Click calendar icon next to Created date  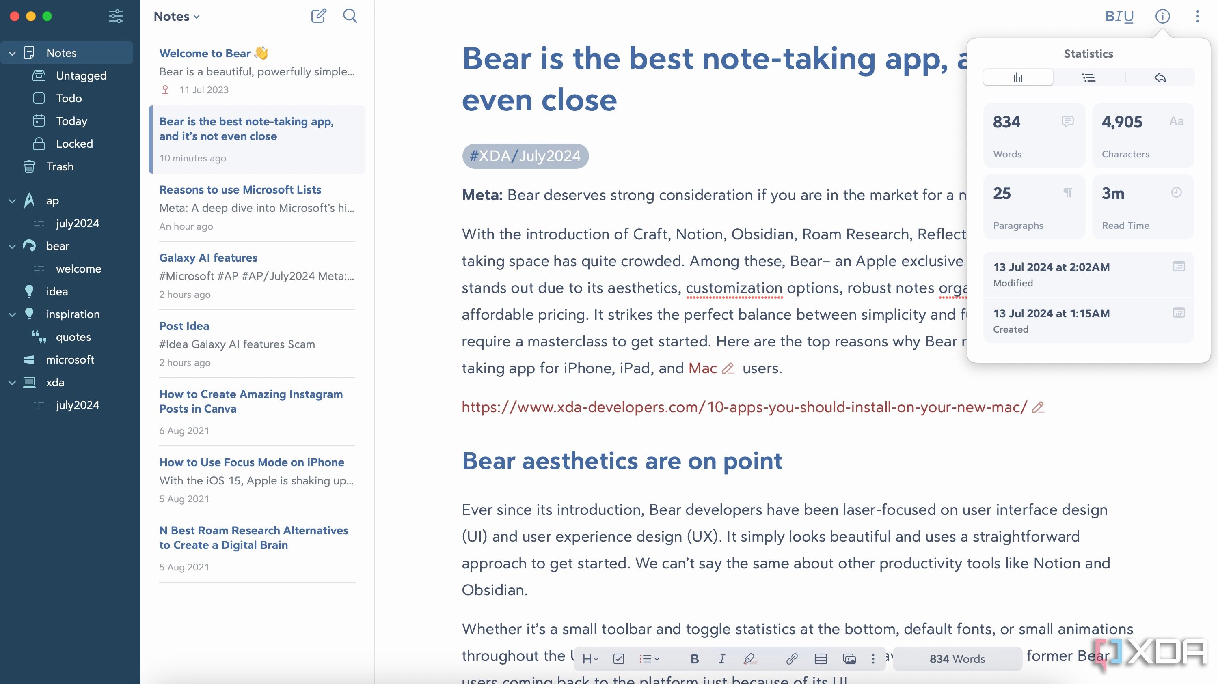pyautogui.click(x=1179, y=313)
